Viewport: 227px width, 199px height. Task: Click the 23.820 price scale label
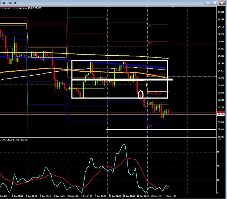pos(221,100)
